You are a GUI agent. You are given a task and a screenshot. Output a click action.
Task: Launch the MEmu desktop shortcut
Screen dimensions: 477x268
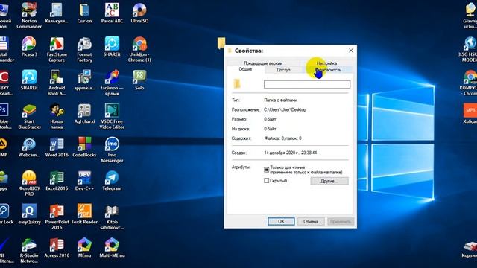(84, 248)
